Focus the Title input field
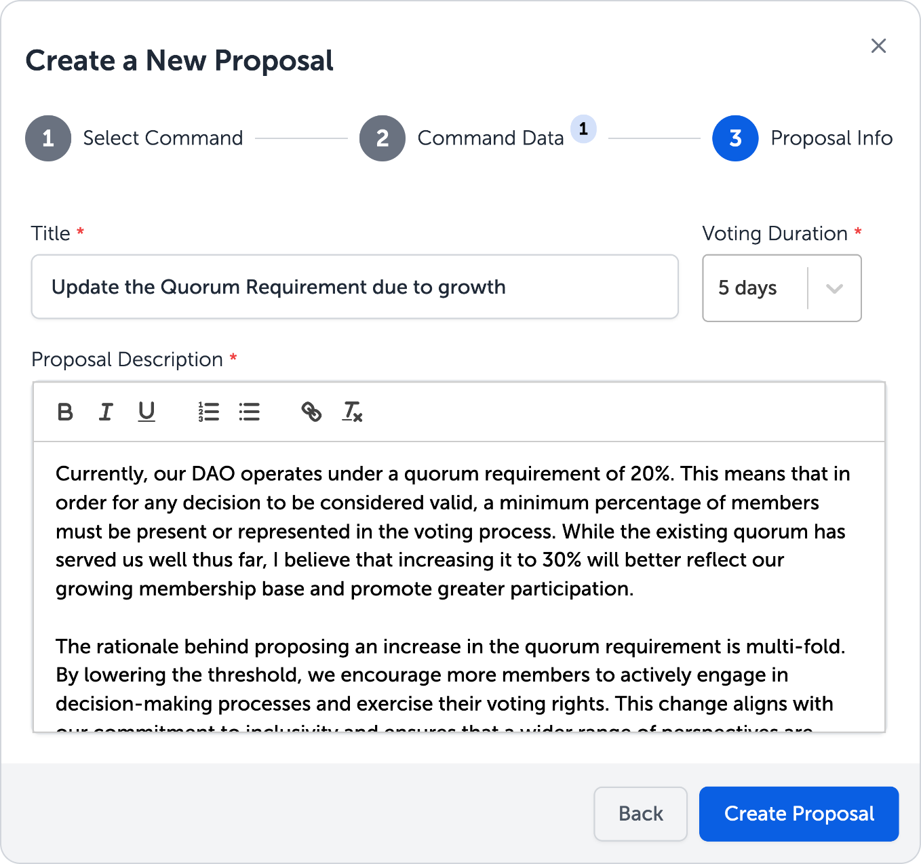Screen dimensions: 921x864 (354, 287)
